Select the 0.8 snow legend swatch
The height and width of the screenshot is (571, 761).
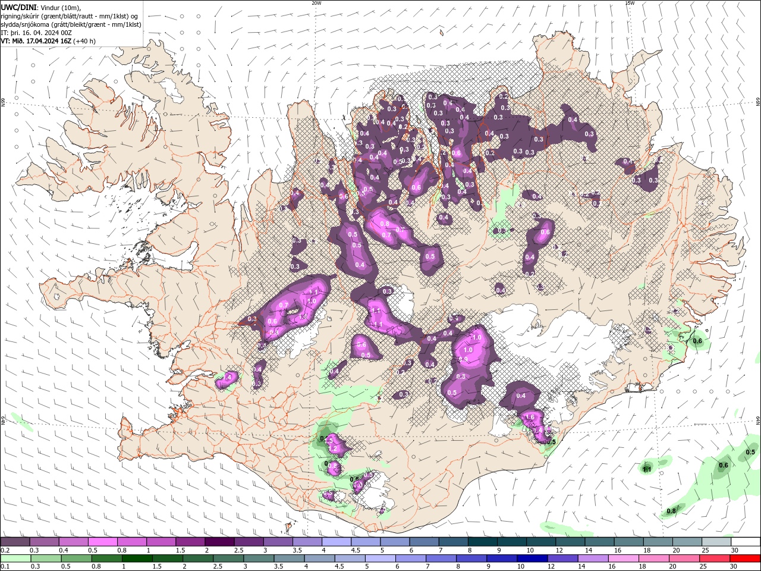pos(132,542)
